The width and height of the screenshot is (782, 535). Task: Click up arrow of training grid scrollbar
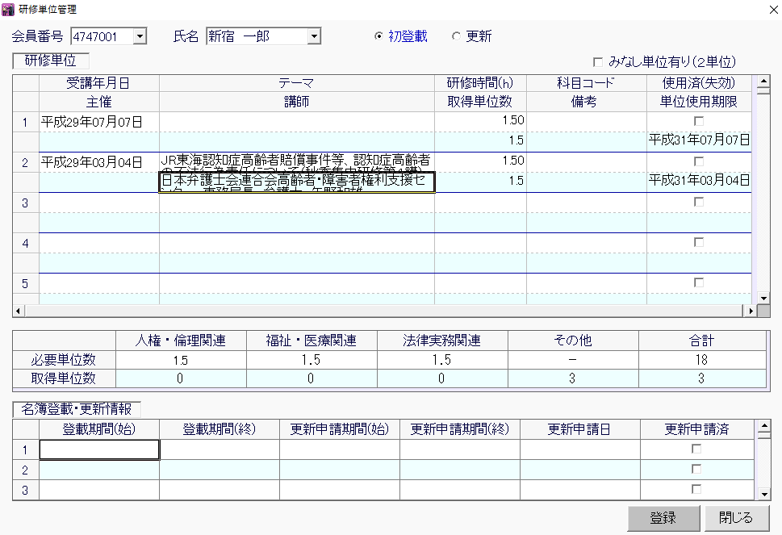[760, 82]
